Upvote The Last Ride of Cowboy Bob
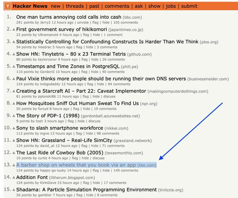The width and height of the screenshot is (238, 198). (13, 153)
